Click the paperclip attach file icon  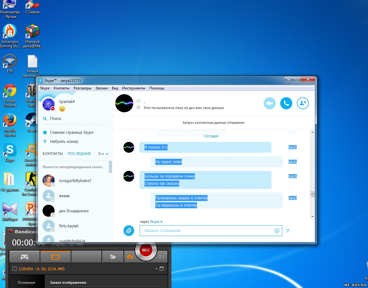pyautogui.click(x=129, y=231)
